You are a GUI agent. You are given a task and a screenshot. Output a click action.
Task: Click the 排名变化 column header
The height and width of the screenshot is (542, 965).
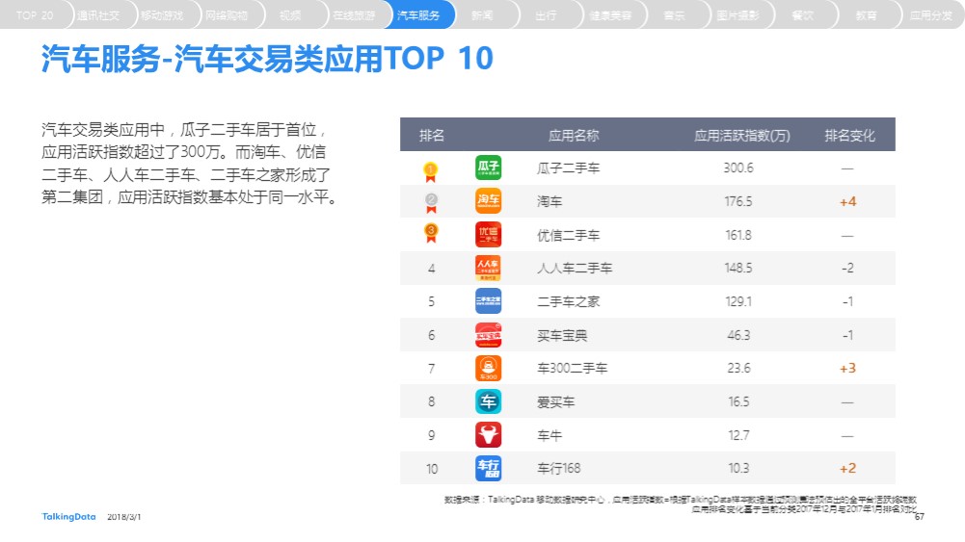tap(849, 135)
